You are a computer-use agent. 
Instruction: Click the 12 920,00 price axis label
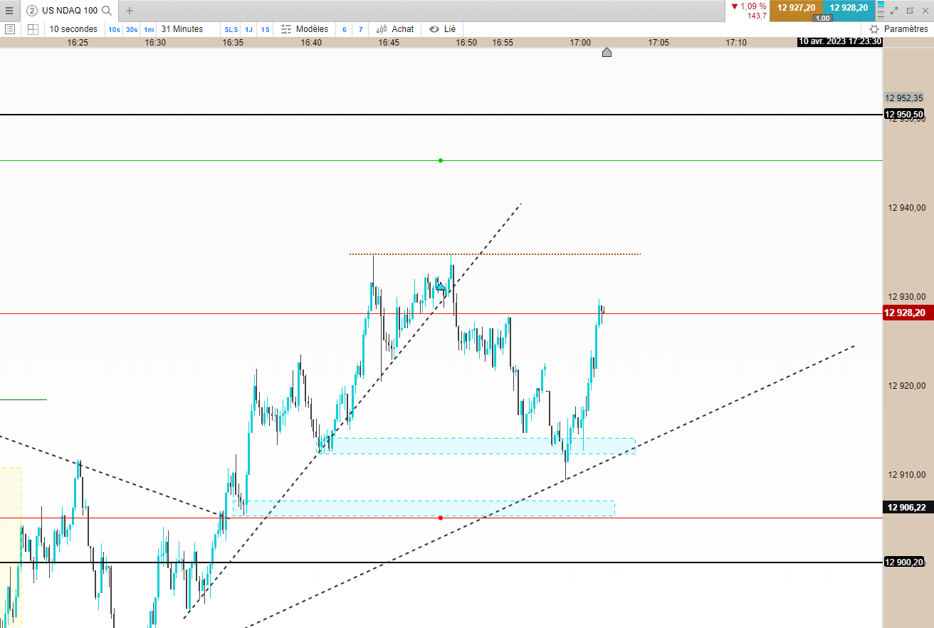[x=906, y=386]
